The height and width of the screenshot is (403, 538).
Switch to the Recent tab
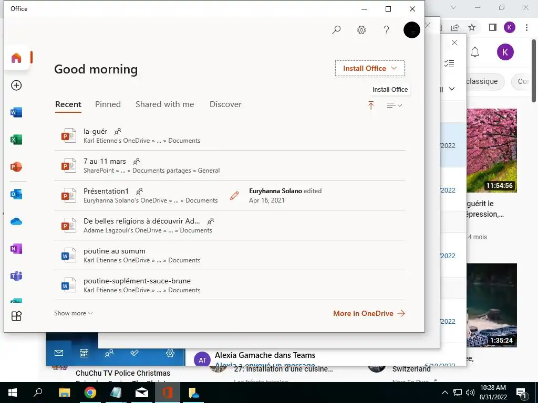coord(68,104)
